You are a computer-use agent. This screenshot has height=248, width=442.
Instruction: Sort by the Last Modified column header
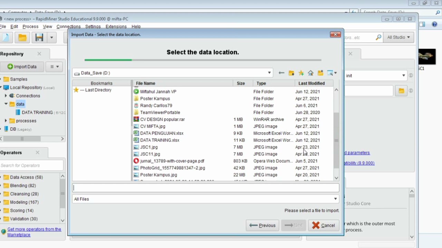click(311, 83)
